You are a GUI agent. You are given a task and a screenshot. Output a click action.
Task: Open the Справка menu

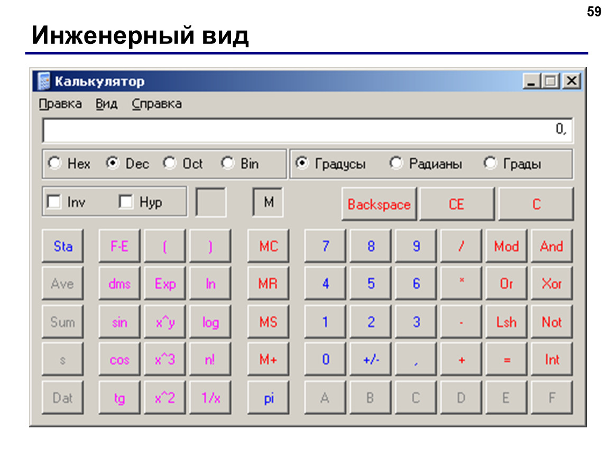[x=156, y=104]
